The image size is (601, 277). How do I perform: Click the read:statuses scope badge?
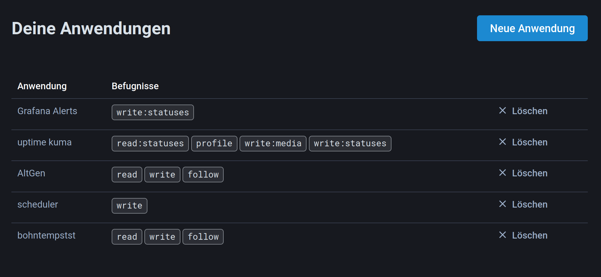[150, 144]
